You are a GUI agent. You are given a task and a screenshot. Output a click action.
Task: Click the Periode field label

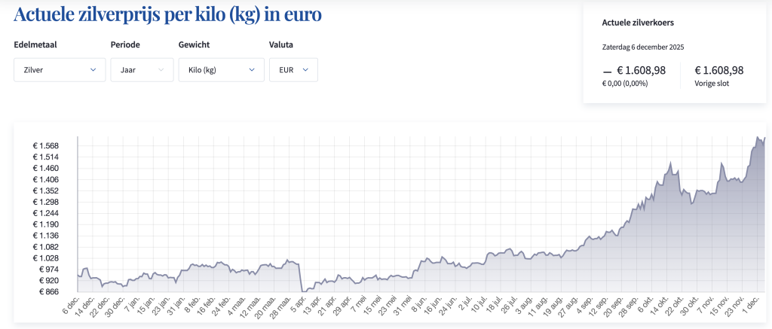click(x=125, y=44)
